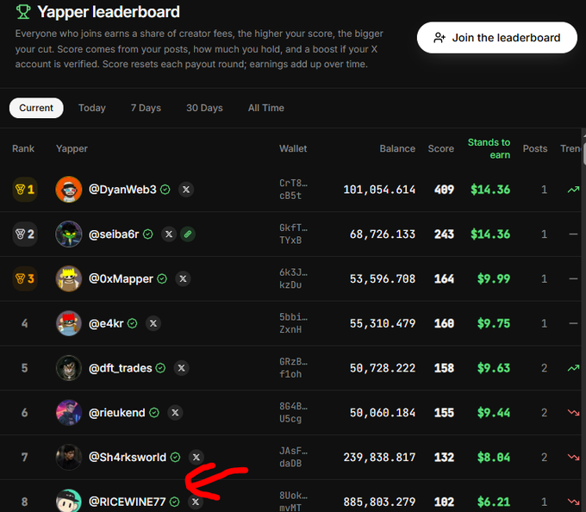This screenshot has height=512, width=586.
Task: Click the Score column header
Action: tap(441, 149)
